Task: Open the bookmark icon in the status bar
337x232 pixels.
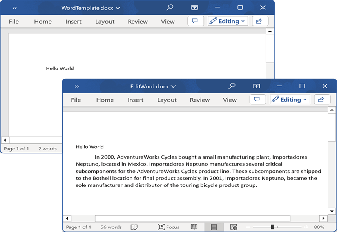Action: (x=134, y=227)
